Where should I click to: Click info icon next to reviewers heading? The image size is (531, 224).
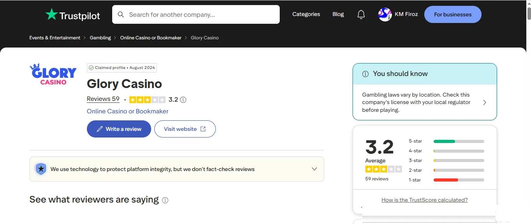click(165, 200)
